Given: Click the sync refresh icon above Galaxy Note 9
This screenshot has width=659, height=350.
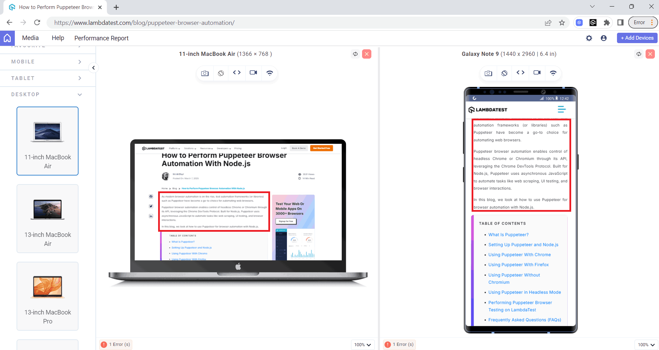Looking at the screenshot, I should [638, 54].
